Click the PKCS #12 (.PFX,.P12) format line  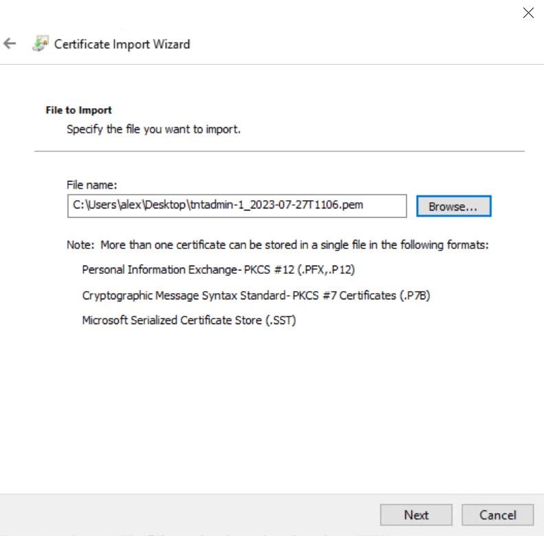tap(218, 270)
